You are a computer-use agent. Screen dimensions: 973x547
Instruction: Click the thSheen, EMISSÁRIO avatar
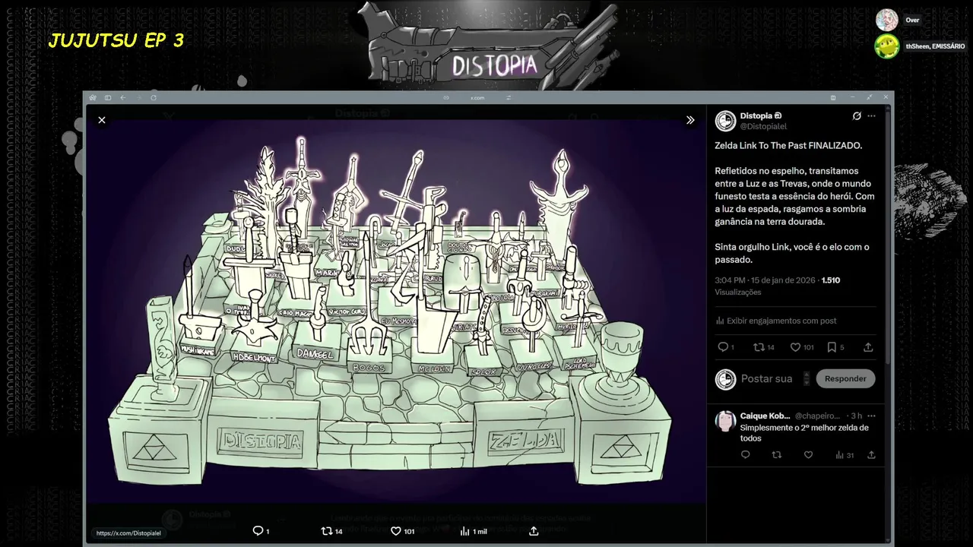click(887, 46)
